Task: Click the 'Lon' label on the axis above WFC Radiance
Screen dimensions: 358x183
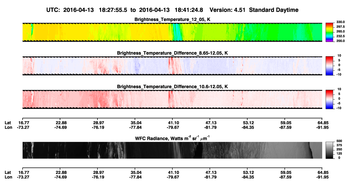Action: [x=8, y=127]
